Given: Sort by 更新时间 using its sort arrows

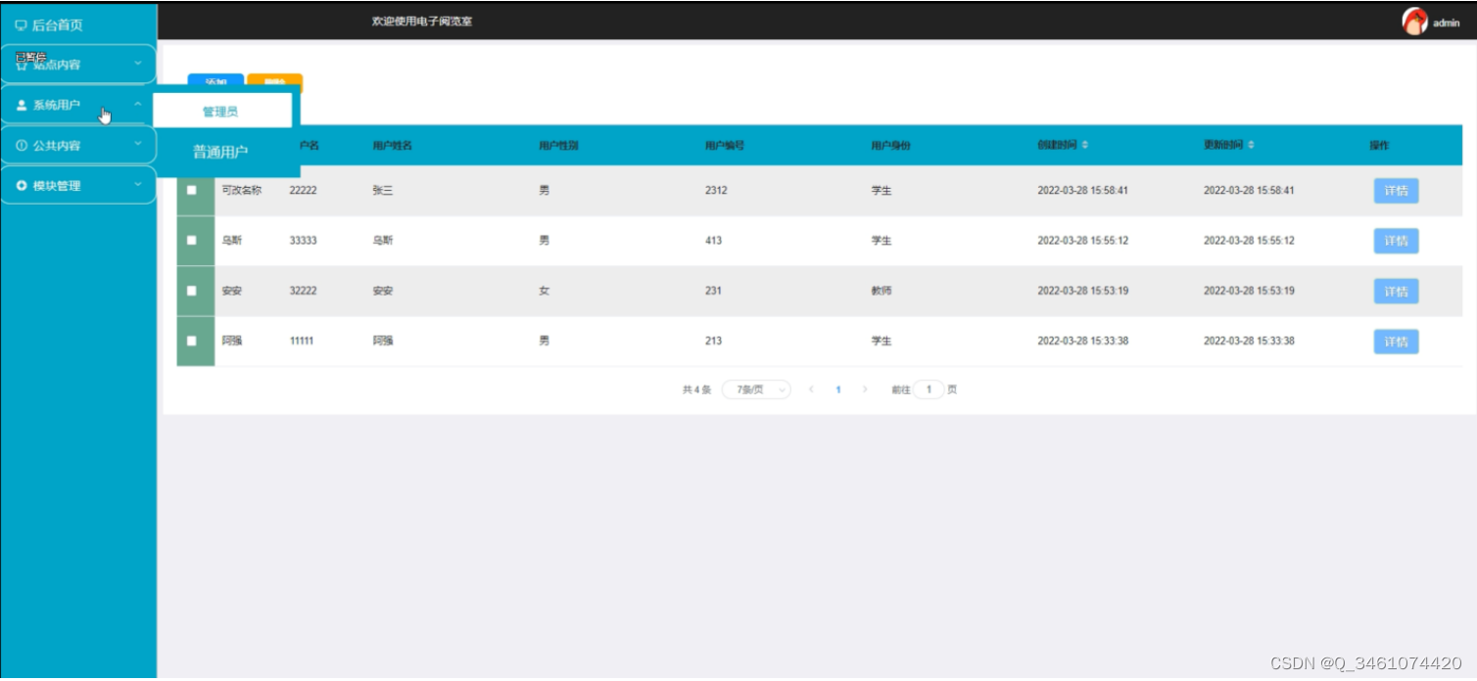Looking at the screenshot, I should point(1251,145).
